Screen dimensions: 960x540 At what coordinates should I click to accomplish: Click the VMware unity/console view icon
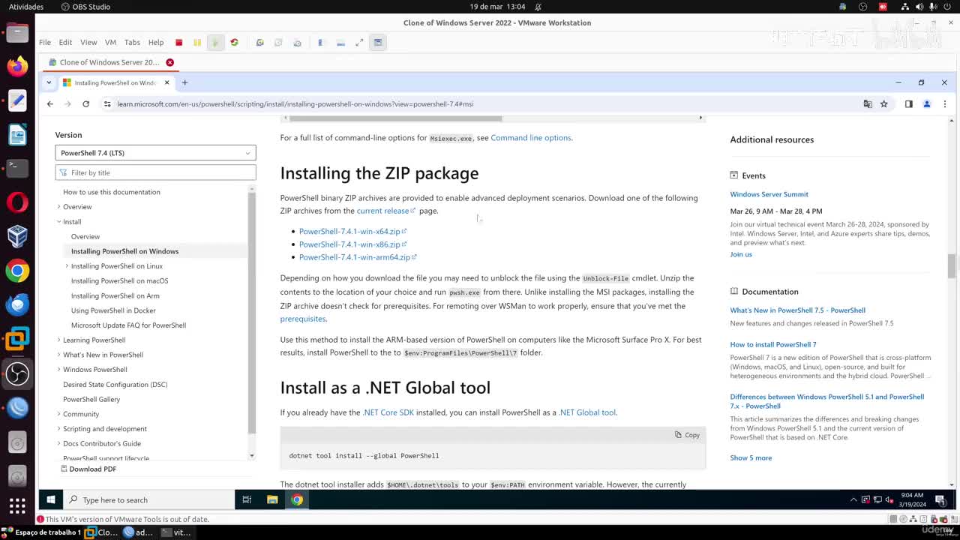pos(378,43)
